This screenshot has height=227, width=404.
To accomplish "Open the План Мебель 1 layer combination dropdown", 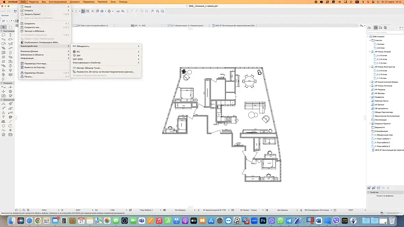I will [x=146, y=210].
